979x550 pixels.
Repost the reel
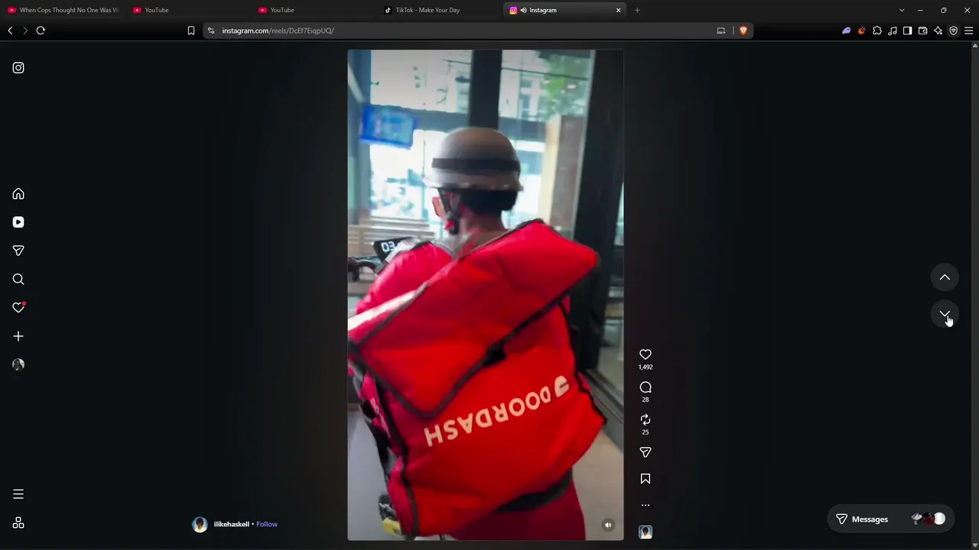coord(646,419)
